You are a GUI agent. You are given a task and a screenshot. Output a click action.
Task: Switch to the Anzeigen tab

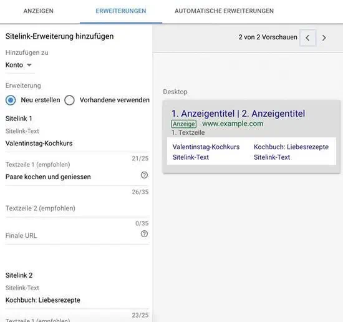pos(39,11)
